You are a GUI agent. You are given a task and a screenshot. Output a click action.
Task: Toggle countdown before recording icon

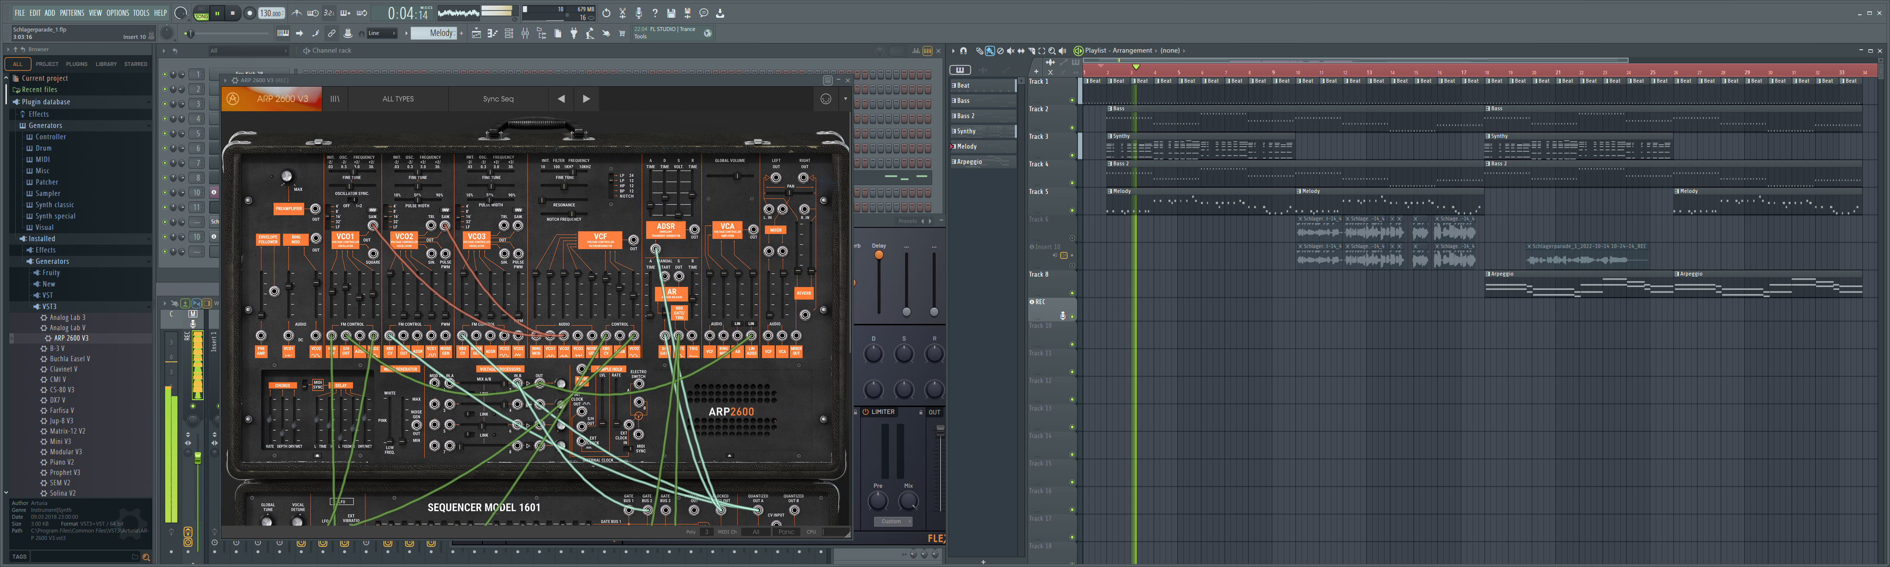pyautogui.click(x=329, y=13)
